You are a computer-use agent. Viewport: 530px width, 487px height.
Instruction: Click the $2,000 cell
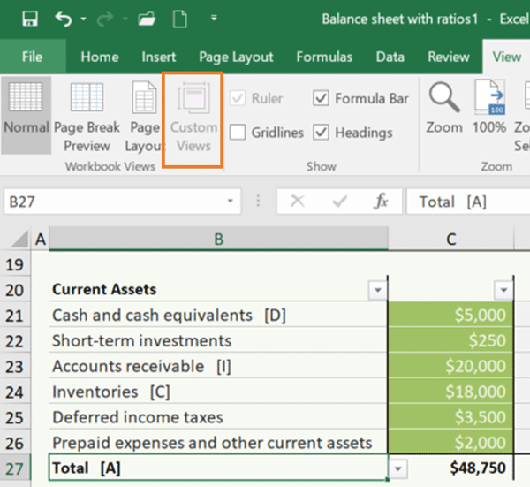pos(450,442)
